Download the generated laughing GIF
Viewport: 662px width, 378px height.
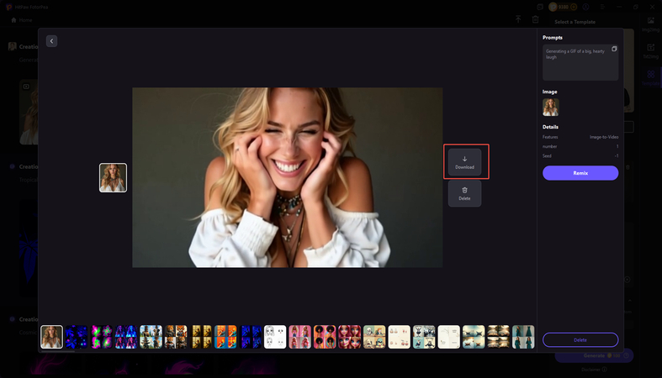464,162
